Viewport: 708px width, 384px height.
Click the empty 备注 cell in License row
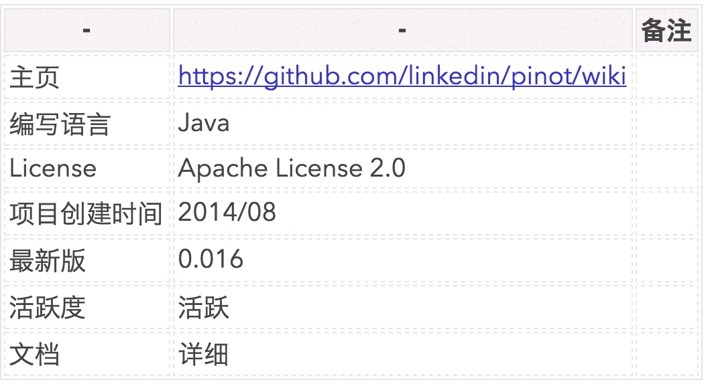pyautogui.click(x=666, y=168)
